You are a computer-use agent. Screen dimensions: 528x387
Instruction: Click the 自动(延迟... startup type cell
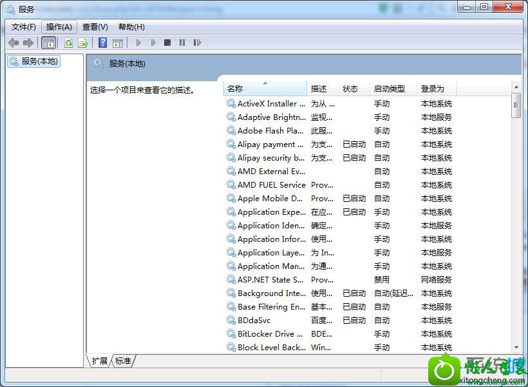pyautogui.click(x=393, y=293)
